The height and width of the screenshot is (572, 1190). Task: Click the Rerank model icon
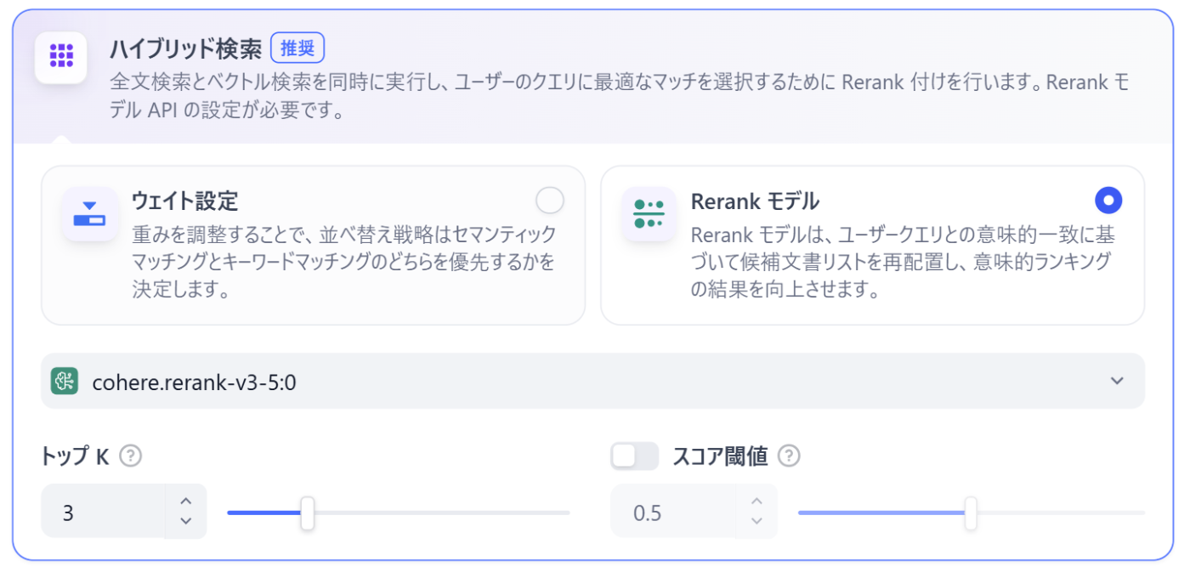(649, 213)
